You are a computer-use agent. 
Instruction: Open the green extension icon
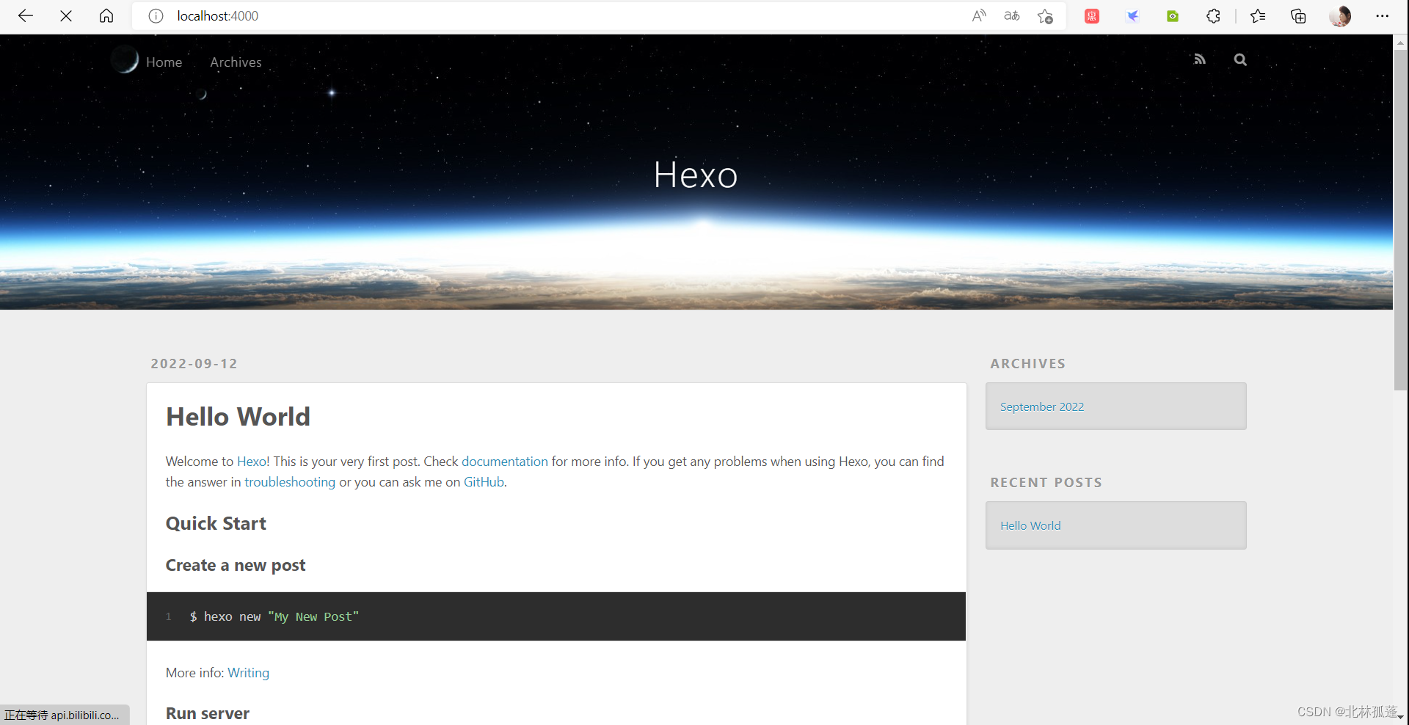pyautogui.click(x=1173, y=16)
